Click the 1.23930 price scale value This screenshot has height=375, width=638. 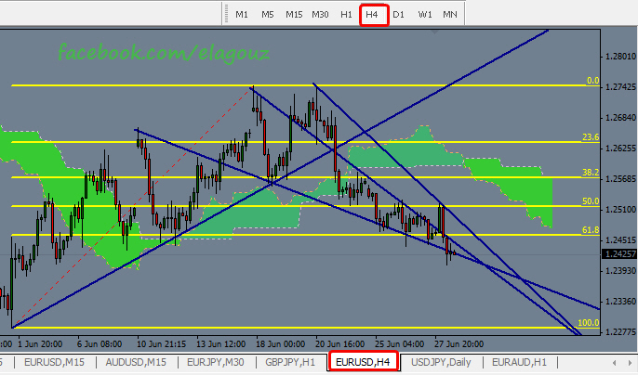click(x=620, y=271)
